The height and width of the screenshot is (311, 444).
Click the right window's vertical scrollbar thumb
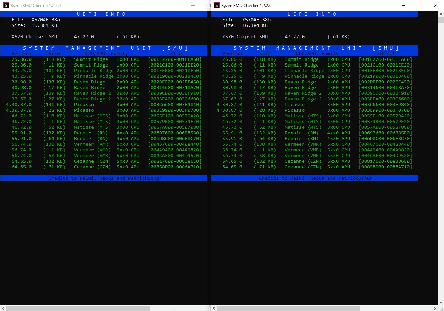(x=441, y=20)
